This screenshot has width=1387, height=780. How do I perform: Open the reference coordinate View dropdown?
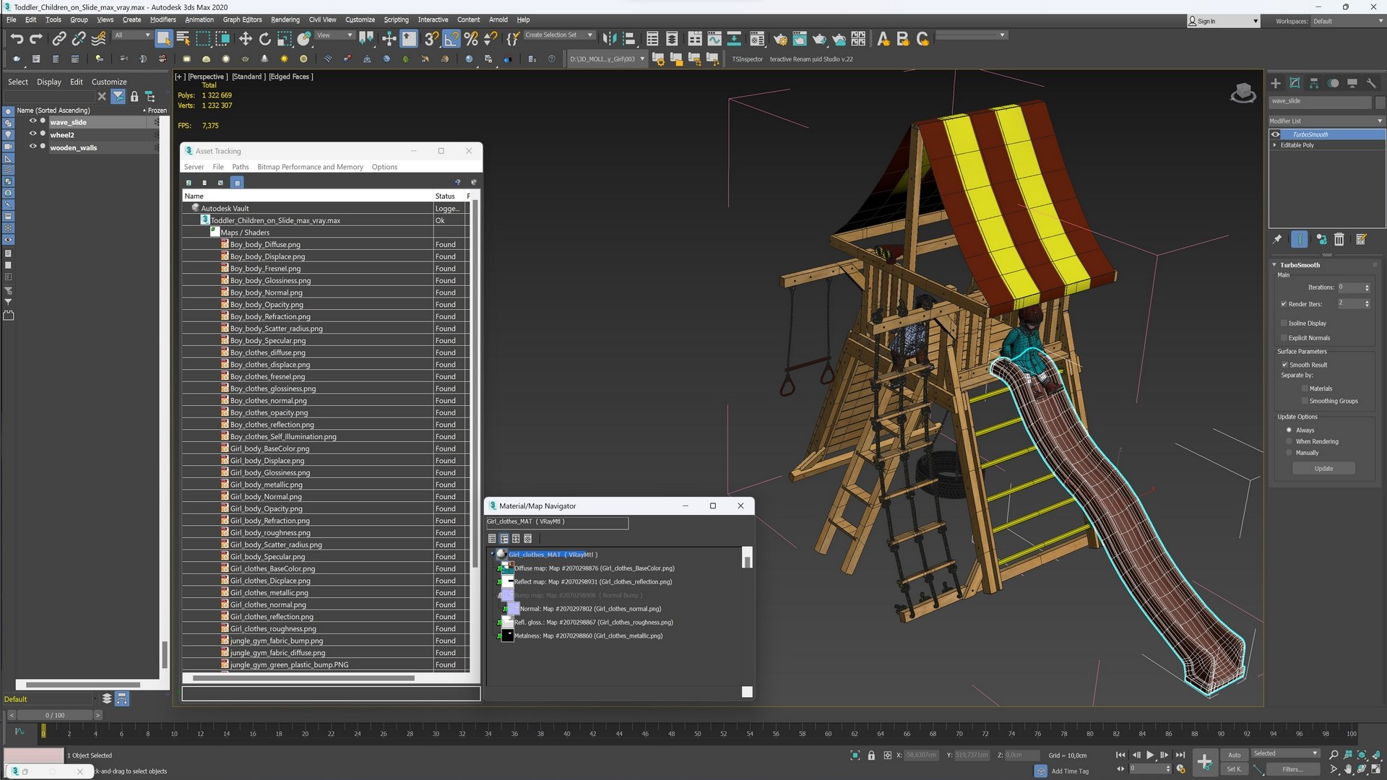(x=335, y=35)
